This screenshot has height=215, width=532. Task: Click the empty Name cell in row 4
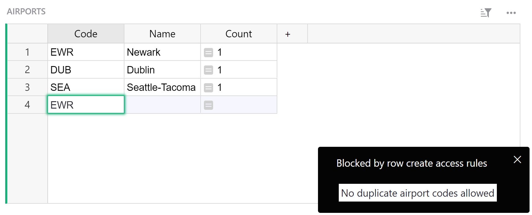coord(162,105)
